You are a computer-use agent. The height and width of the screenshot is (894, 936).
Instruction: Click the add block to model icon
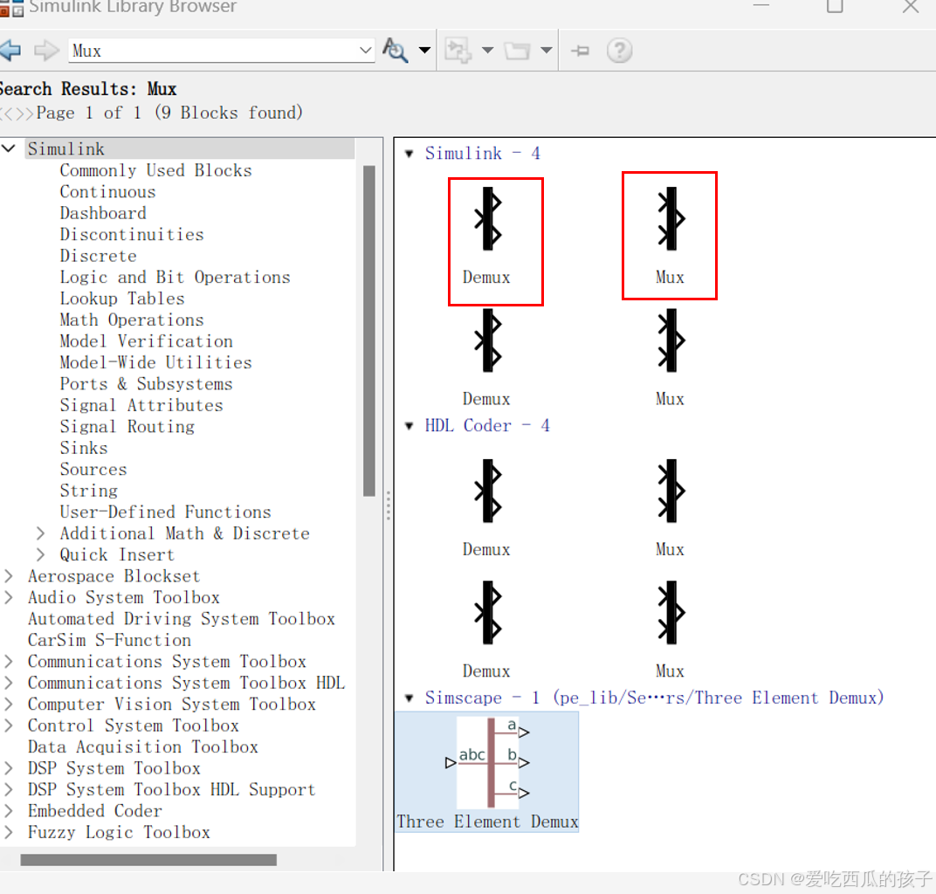458,50
